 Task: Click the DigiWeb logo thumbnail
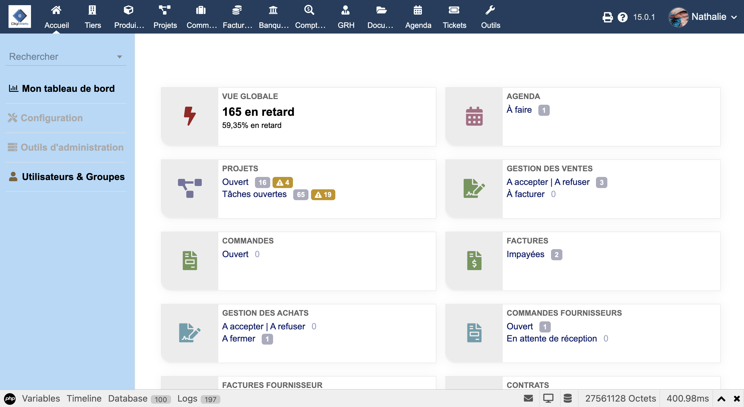(x=20, y=17)
